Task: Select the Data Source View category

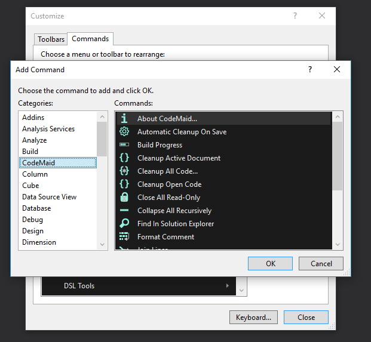Action: pos(58,196)
